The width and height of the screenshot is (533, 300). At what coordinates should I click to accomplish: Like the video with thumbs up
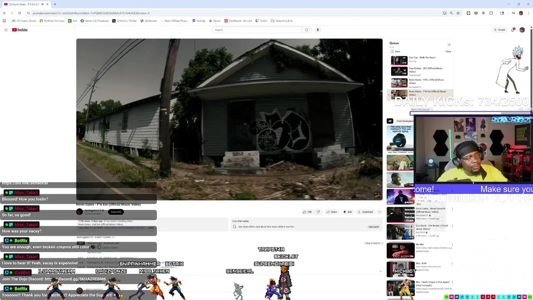point(307,212)
